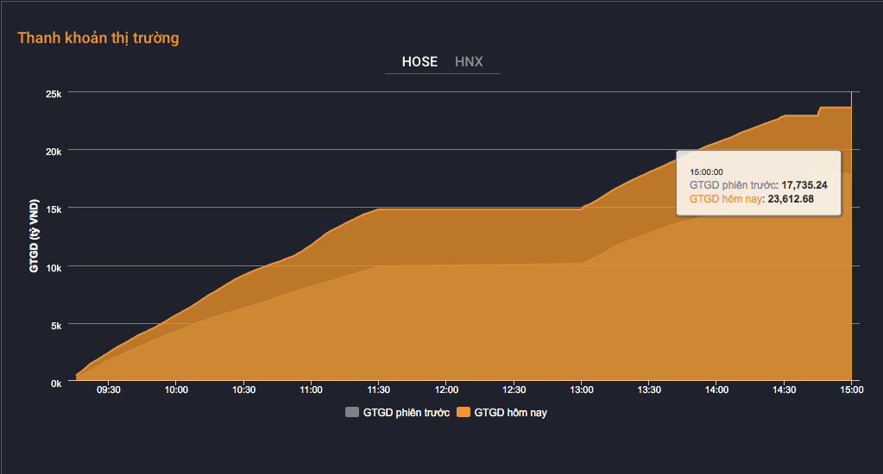Select the 09:30 time axis label
This screenshot has height=474, width=883.
pos(108,390)
